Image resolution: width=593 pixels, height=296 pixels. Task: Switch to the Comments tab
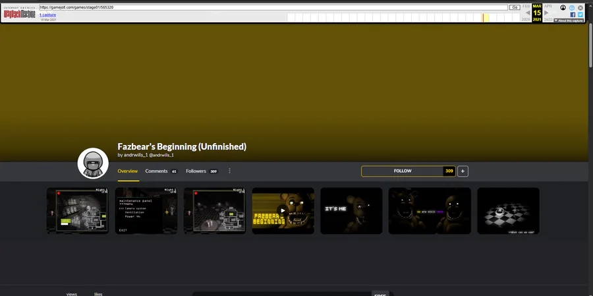pyautogui.click(x=161, y=171)
